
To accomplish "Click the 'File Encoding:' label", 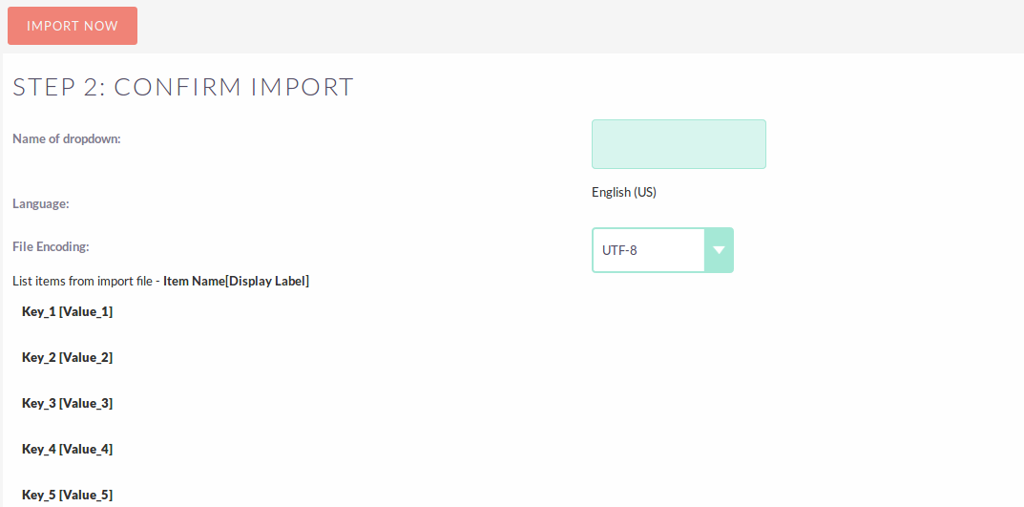I will click(x=51, y=246).
